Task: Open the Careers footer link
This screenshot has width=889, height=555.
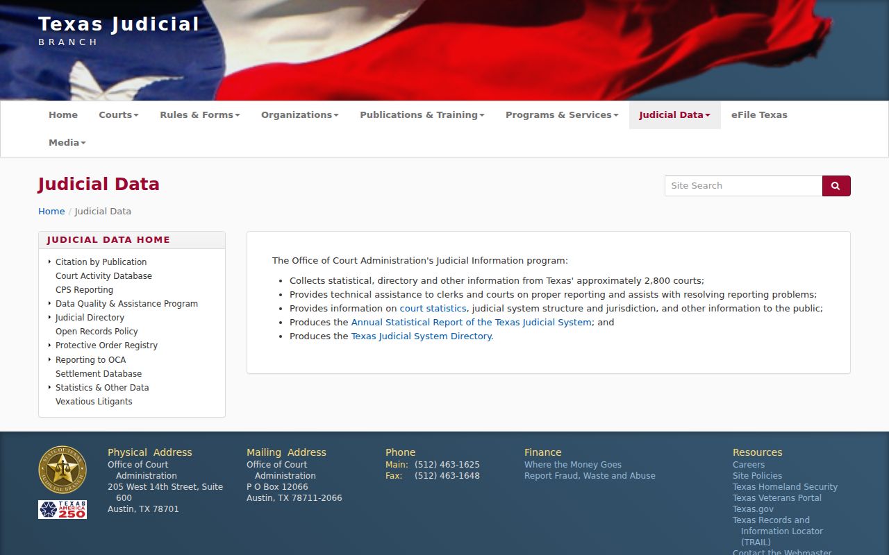Action: (749, 465)
